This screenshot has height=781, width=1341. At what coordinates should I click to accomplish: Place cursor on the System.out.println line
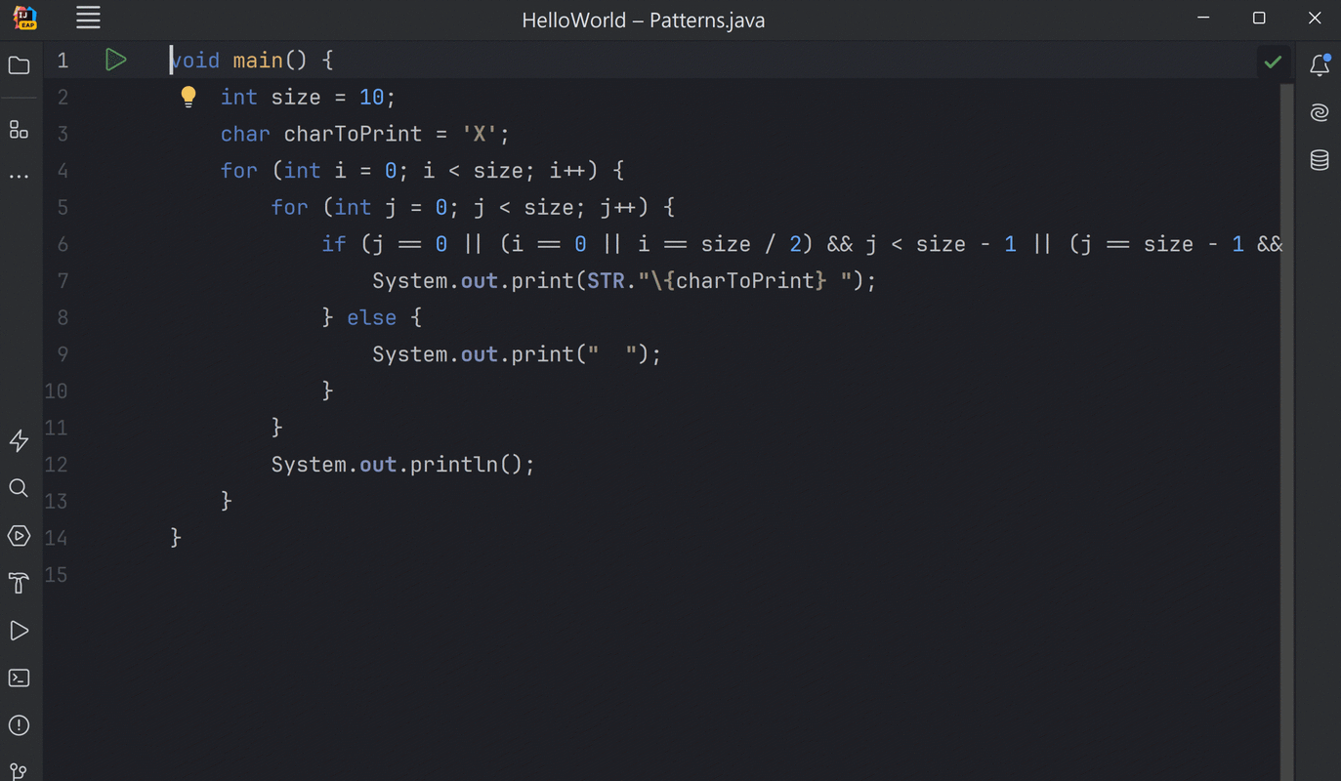tap(402, 465)
